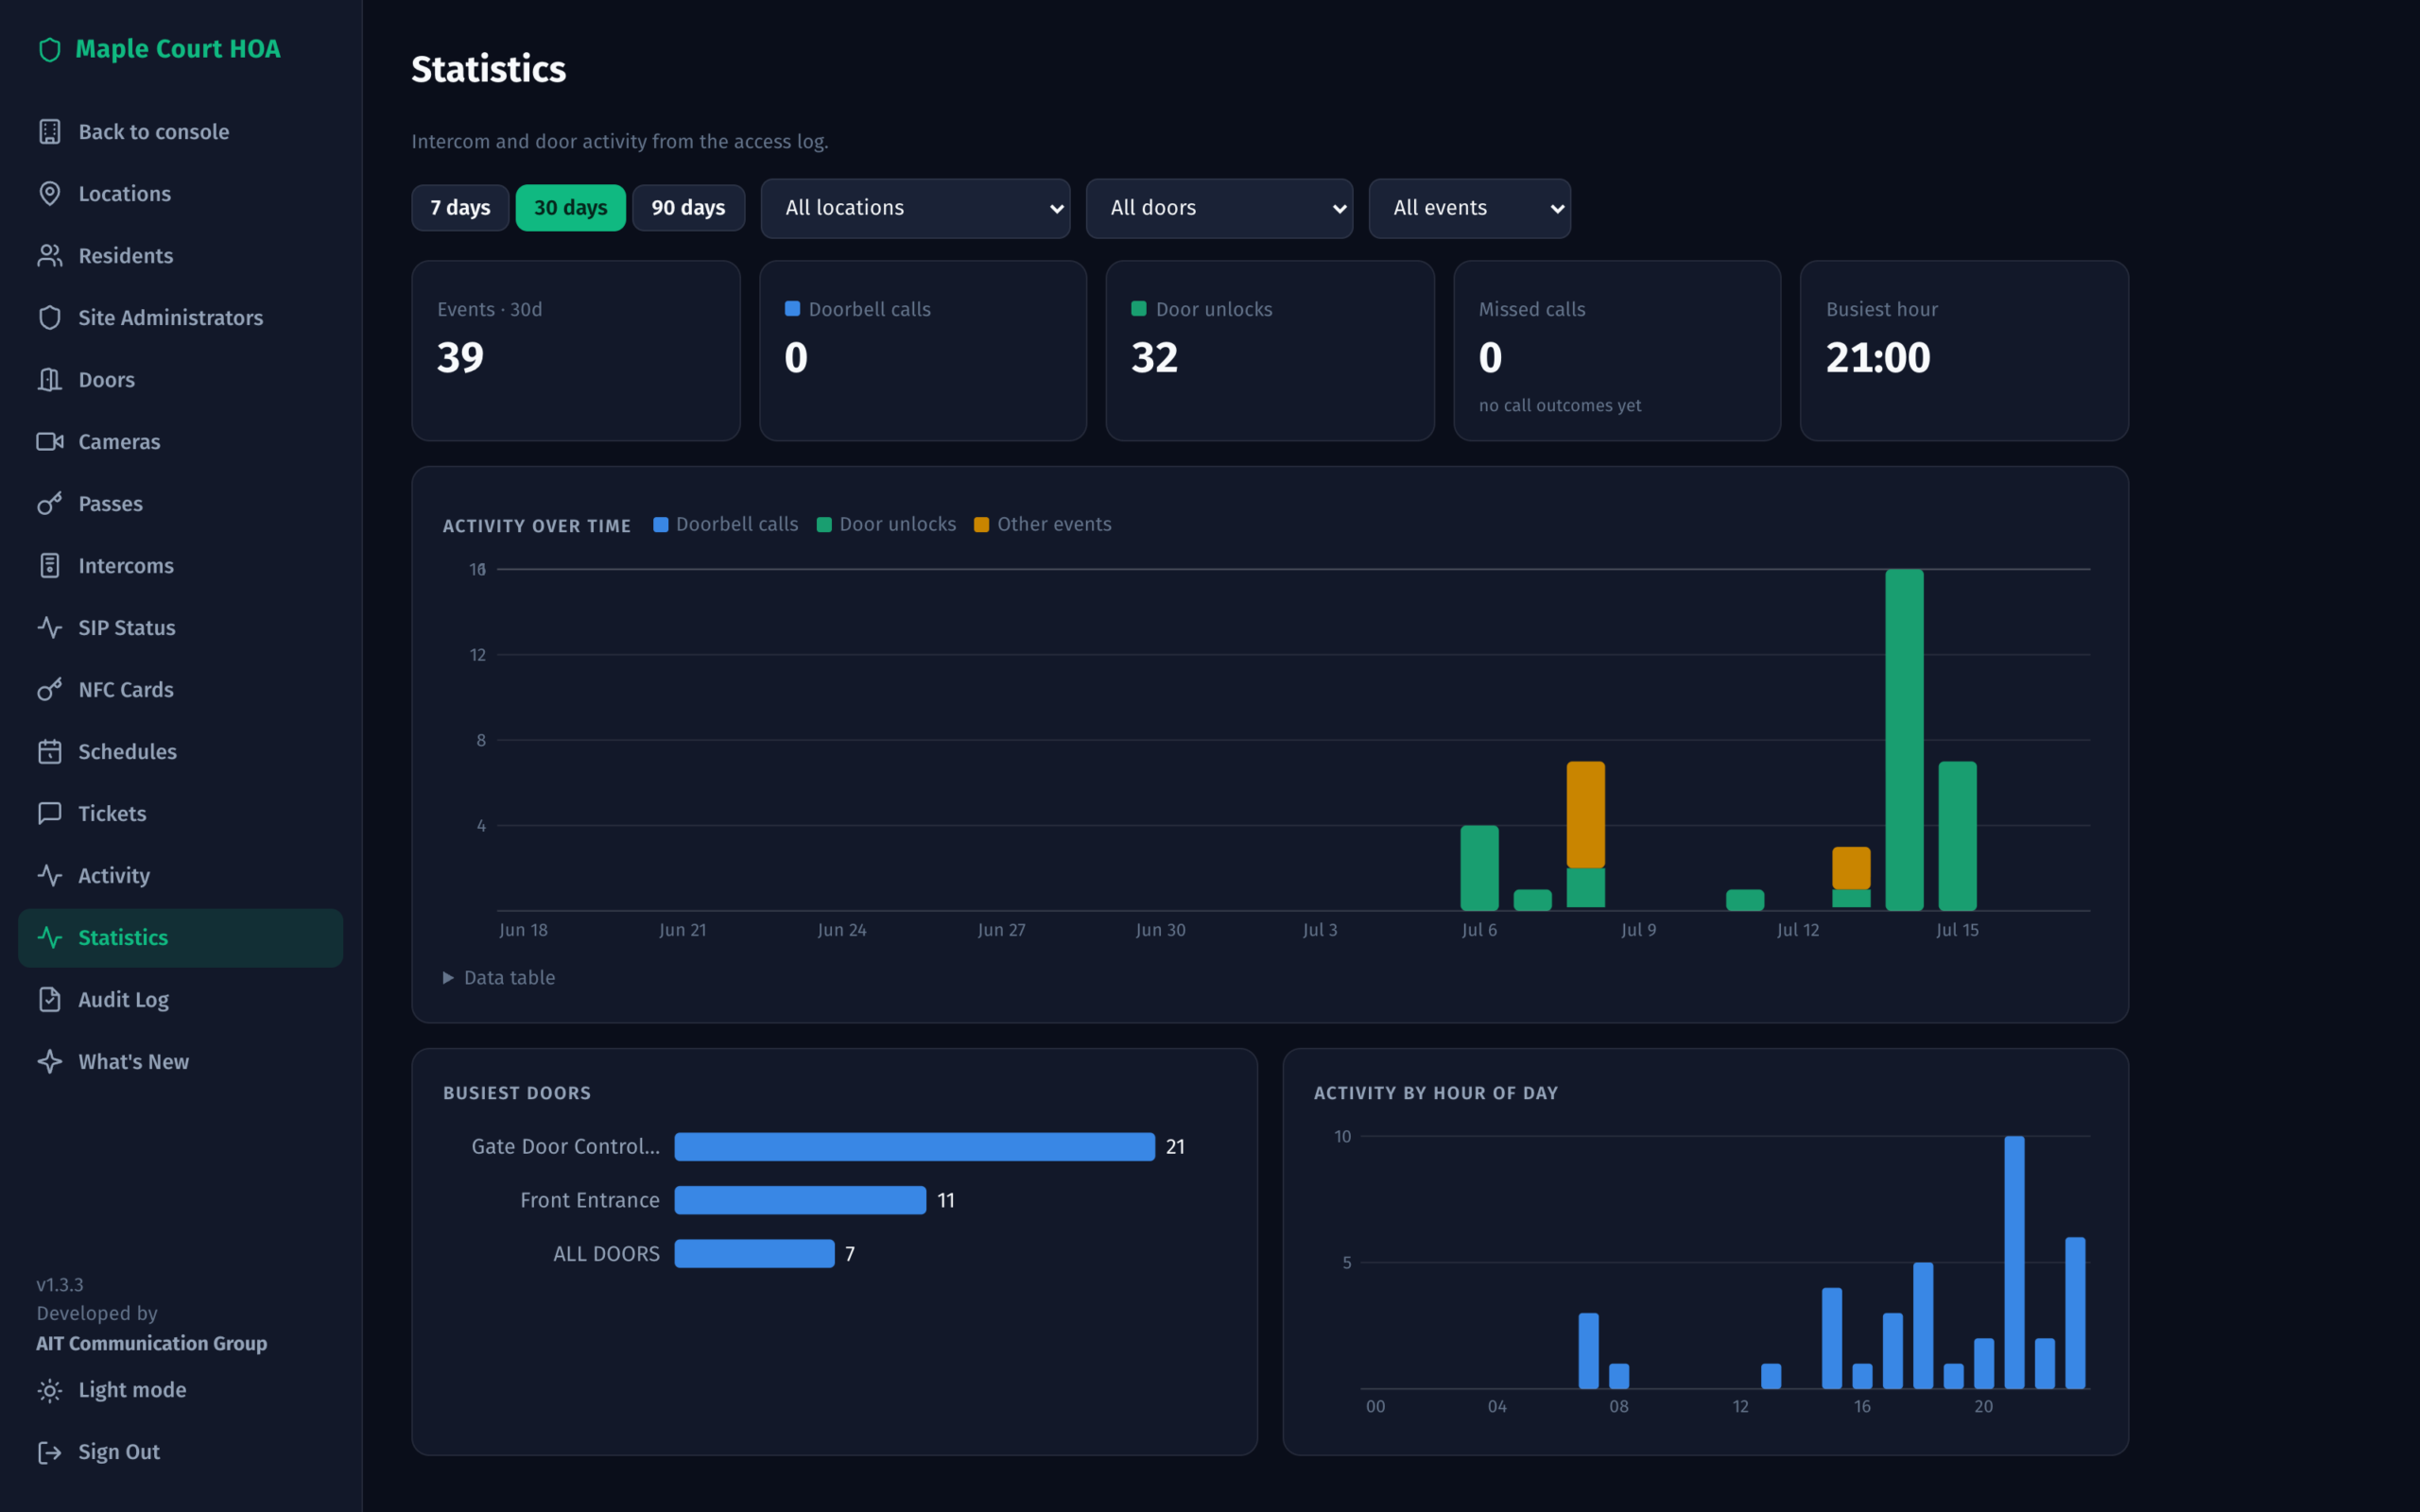Navigate to Schedules label
Image resolution: width=2420 pixels, height=1512 pixels.
point(128,752)
